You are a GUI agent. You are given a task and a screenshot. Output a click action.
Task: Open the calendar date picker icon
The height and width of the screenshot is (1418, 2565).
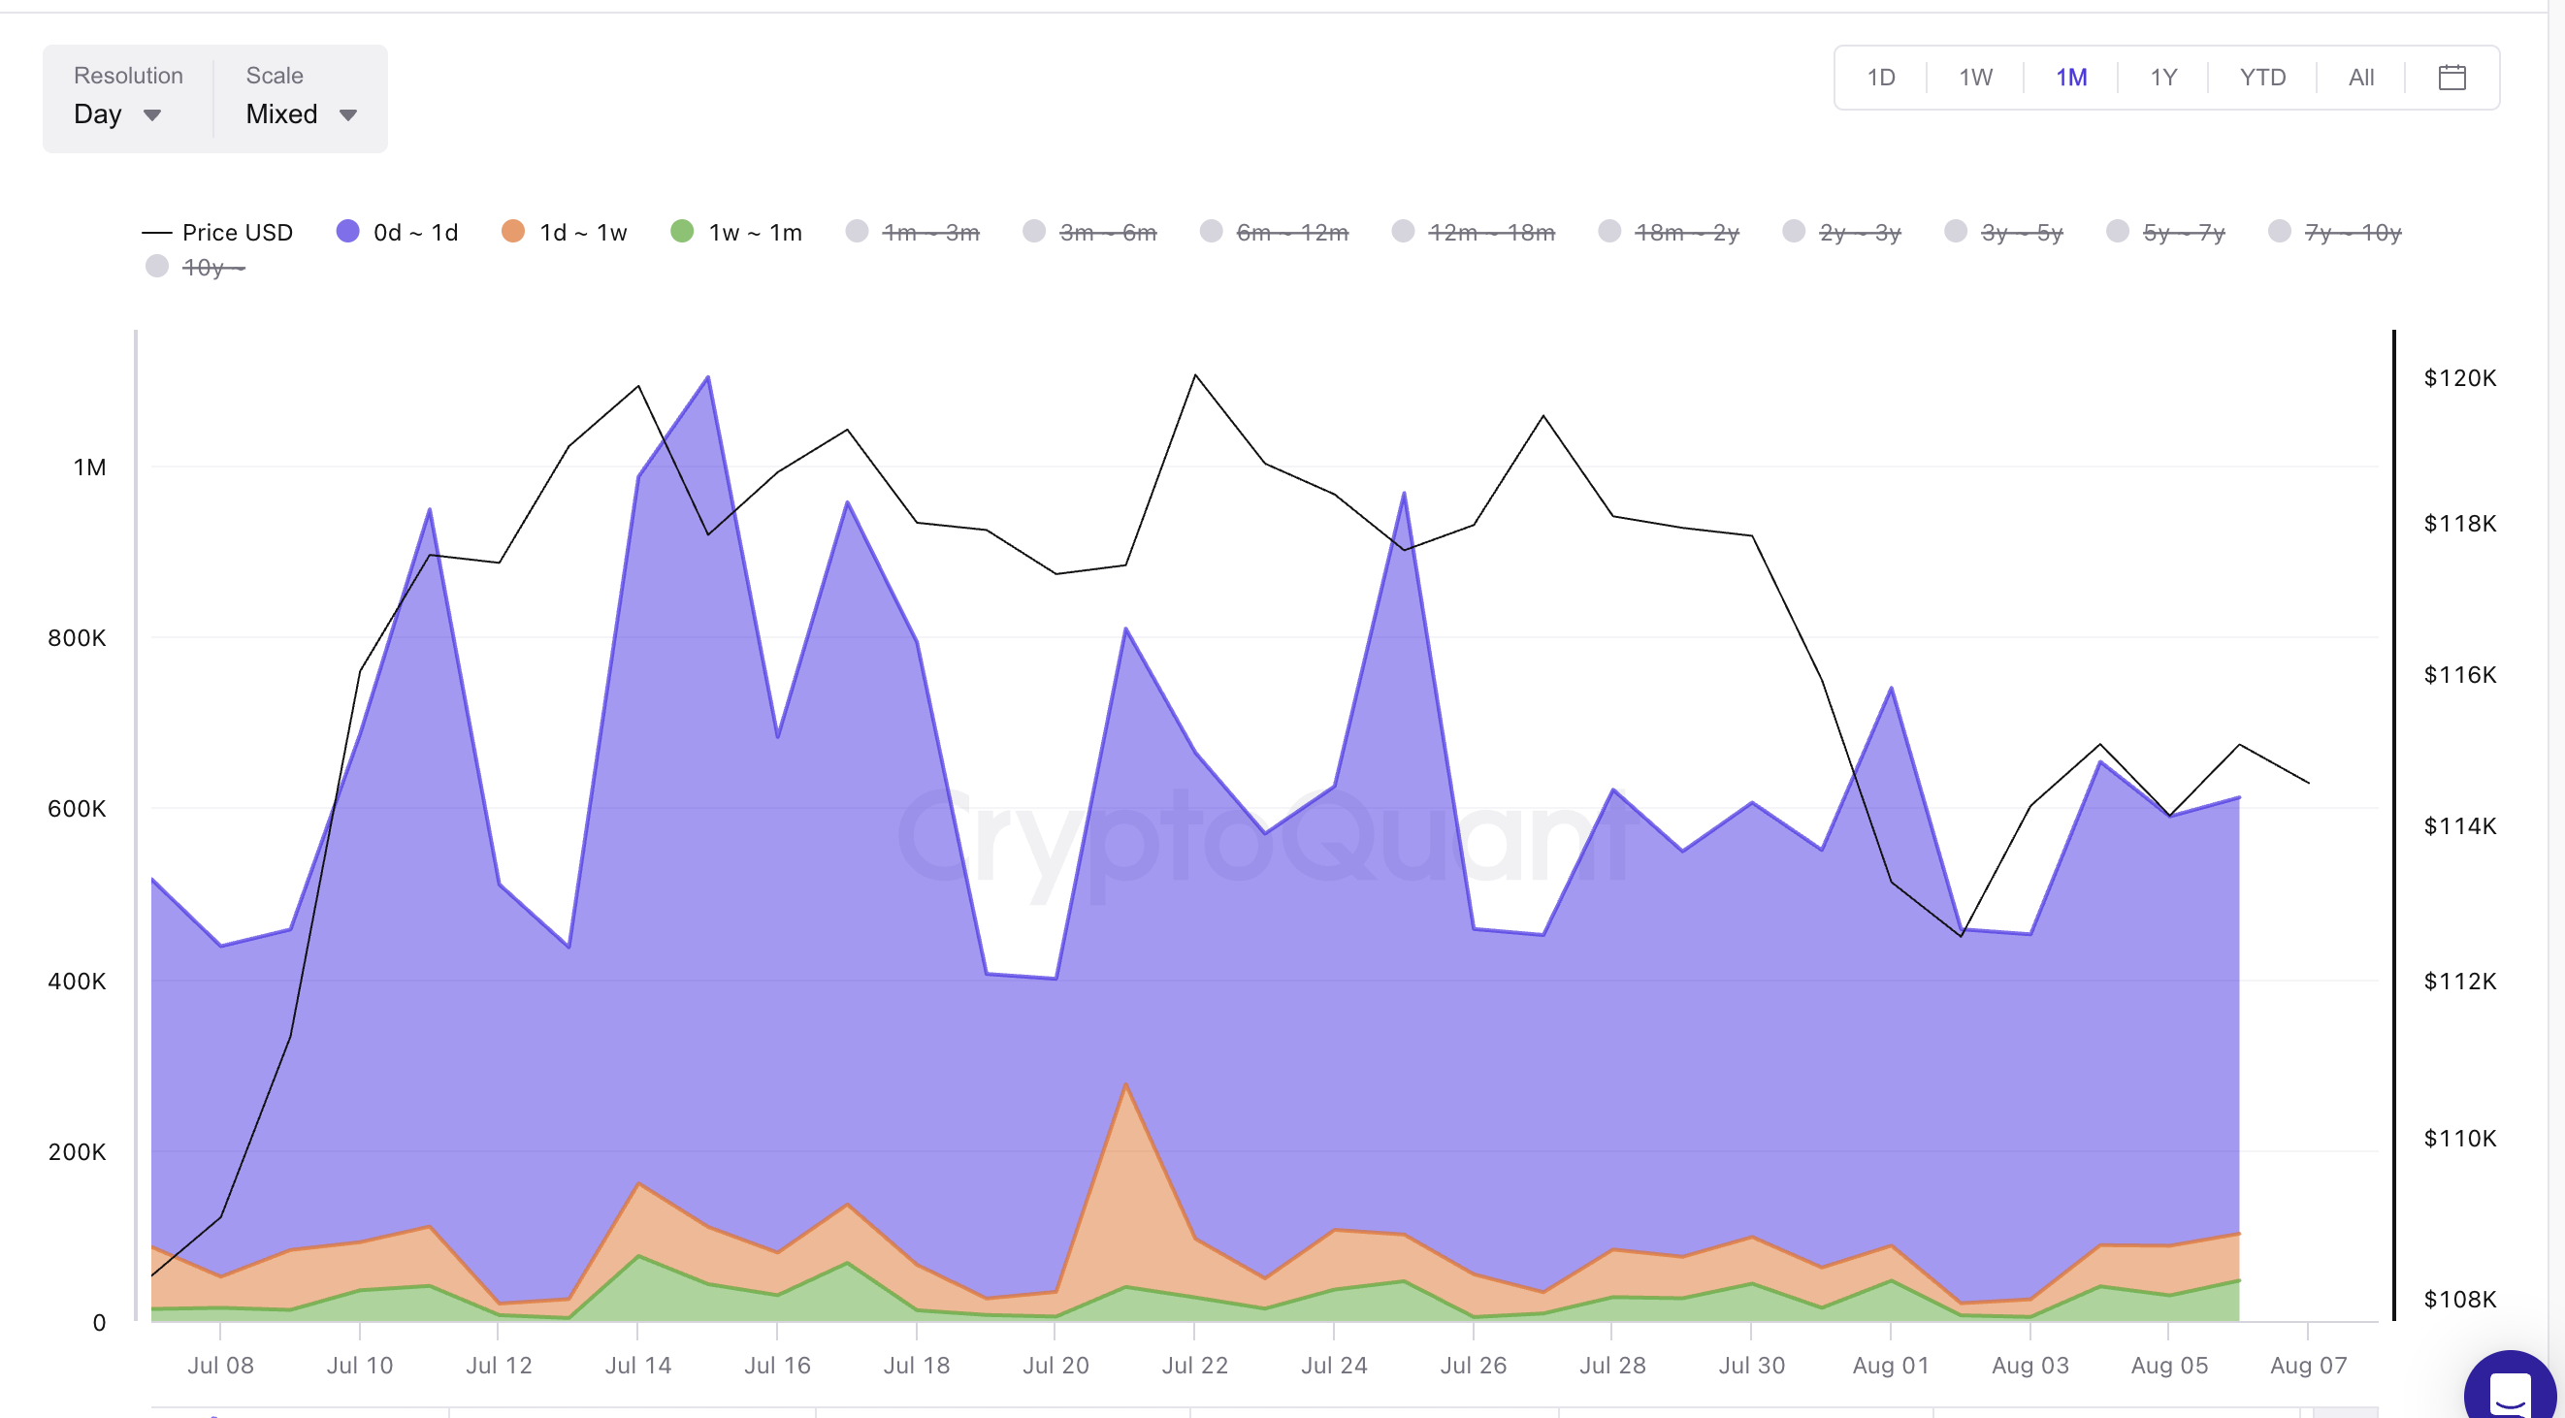coord(2451,77)
